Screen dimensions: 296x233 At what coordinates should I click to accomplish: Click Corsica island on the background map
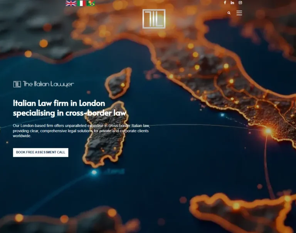tap(118, 83)
